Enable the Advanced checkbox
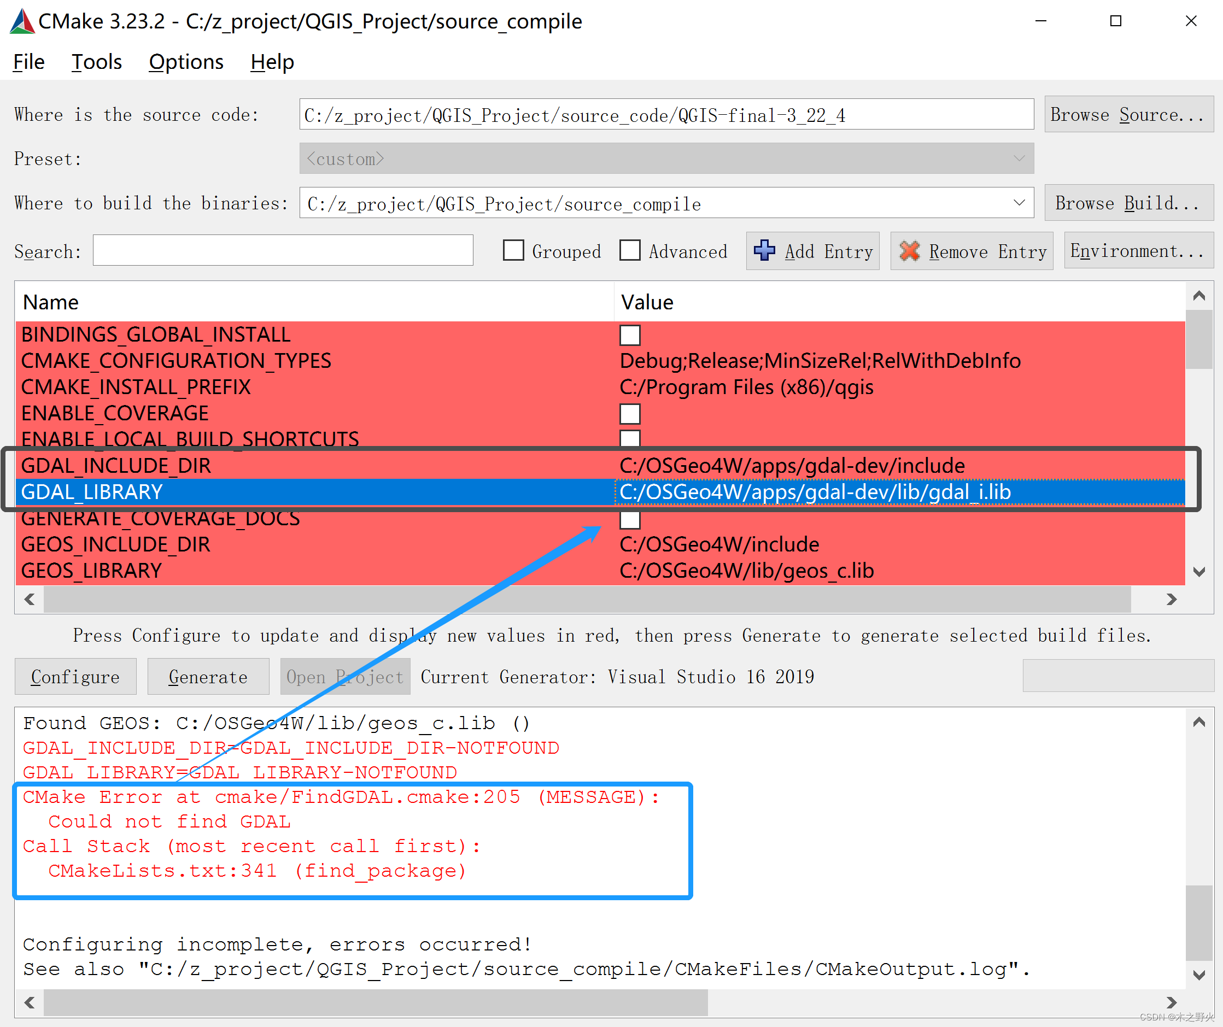 coord(630,251)
